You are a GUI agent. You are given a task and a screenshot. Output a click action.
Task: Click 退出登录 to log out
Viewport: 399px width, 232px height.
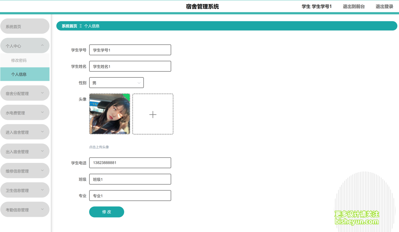(384, 6)
